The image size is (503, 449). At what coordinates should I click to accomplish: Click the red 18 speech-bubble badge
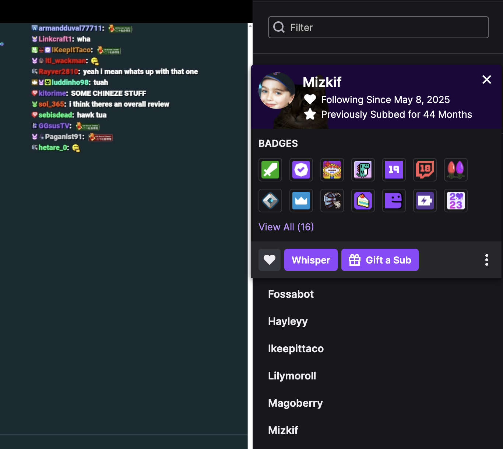point(425,170)
